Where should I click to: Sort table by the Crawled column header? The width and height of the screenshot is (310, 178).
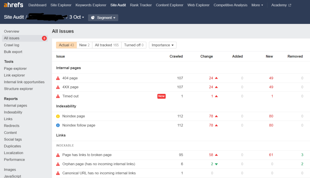tap(176, 56)
